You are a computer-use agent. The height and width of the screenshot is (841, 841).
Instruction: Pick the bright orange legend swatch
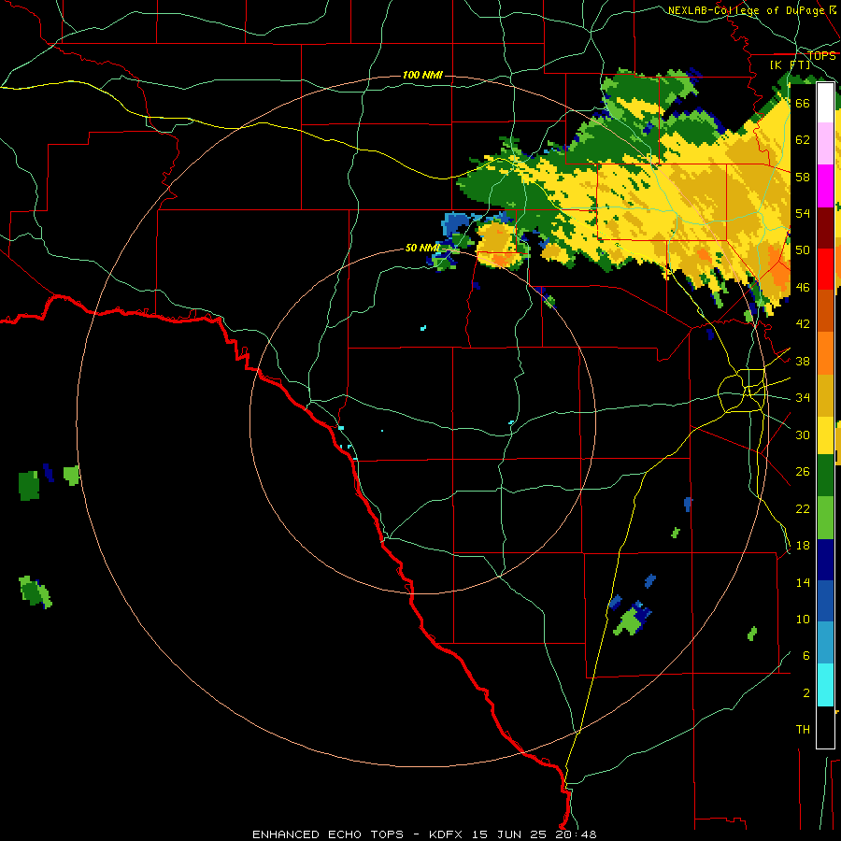pos(825,352)
